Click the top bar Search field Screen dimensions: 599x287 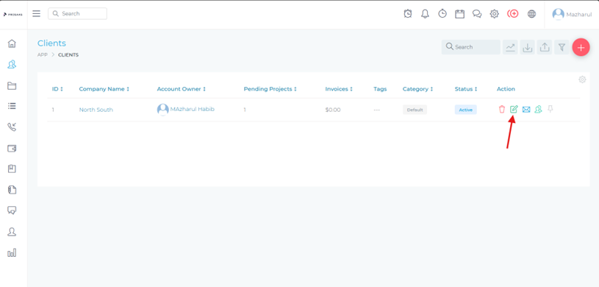click(78, 13)
